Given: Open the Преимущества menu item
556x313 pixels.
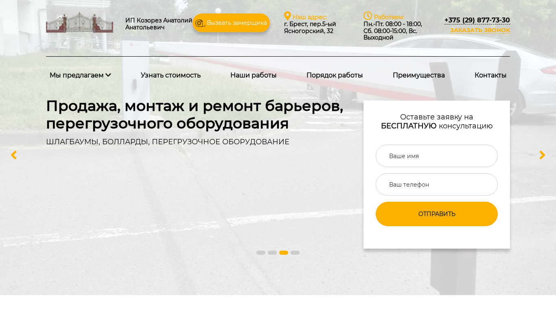Looking at the screenshot, I should coord(418,75).
